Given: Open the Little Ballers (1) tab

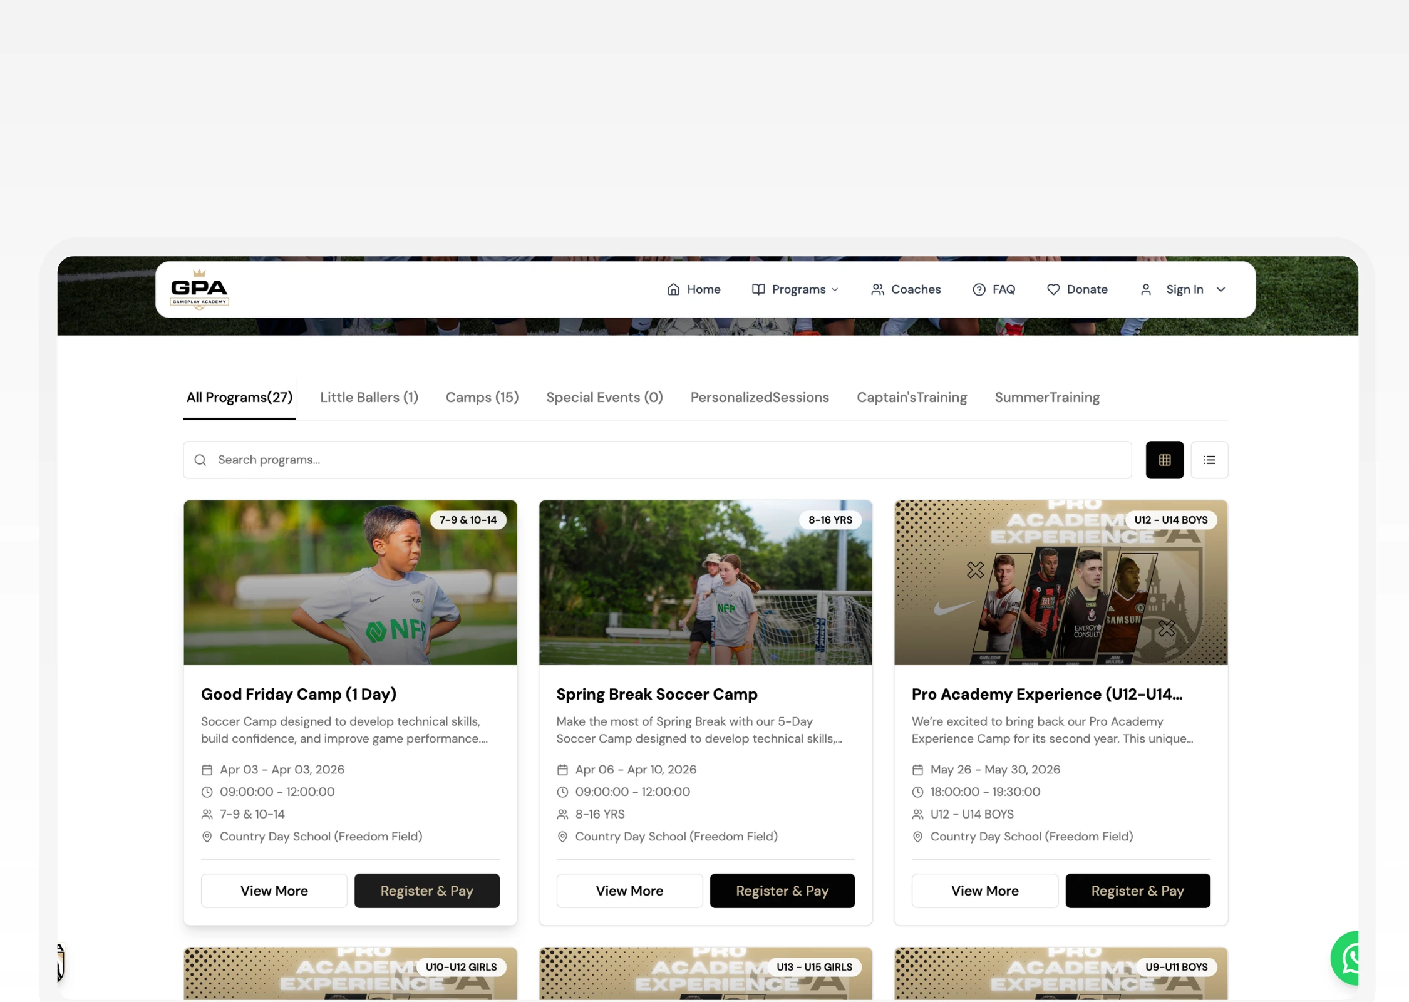Looking at the screenshot, I should pyautogui.click(x=369, y=397).
